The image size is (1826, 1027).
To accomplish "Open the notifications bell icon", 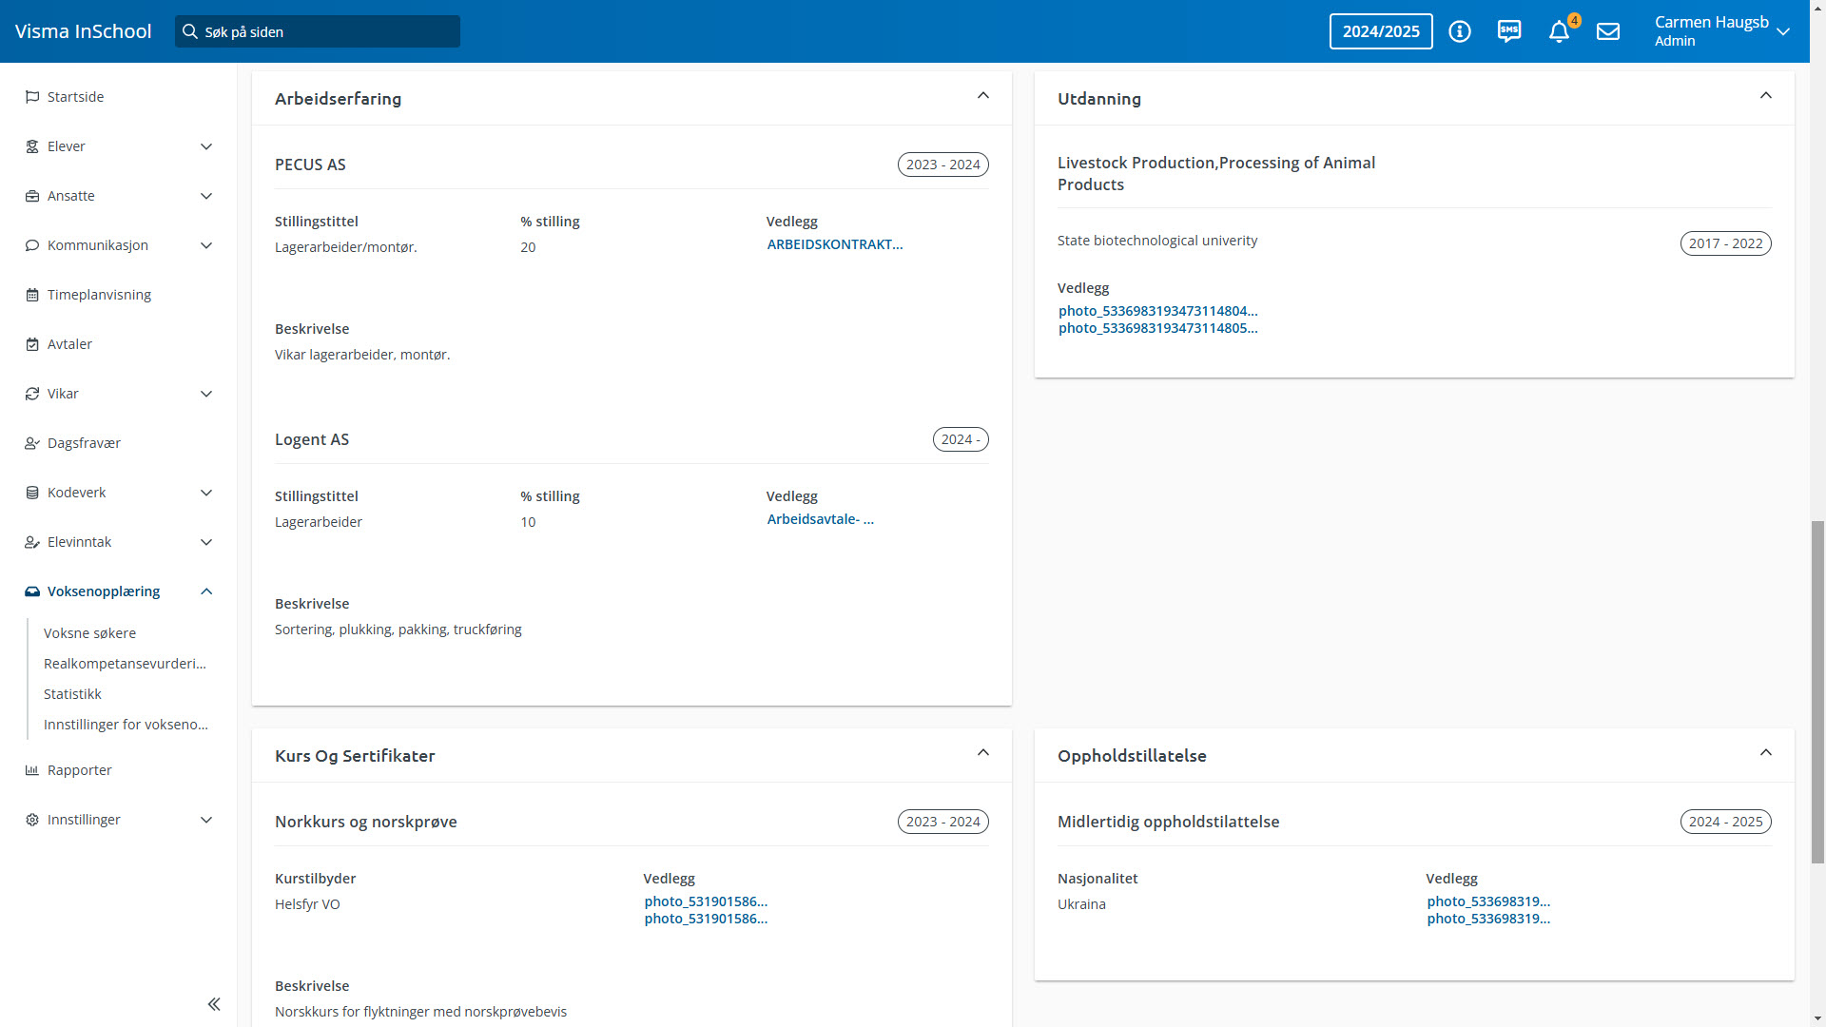I will [1558, 32].
